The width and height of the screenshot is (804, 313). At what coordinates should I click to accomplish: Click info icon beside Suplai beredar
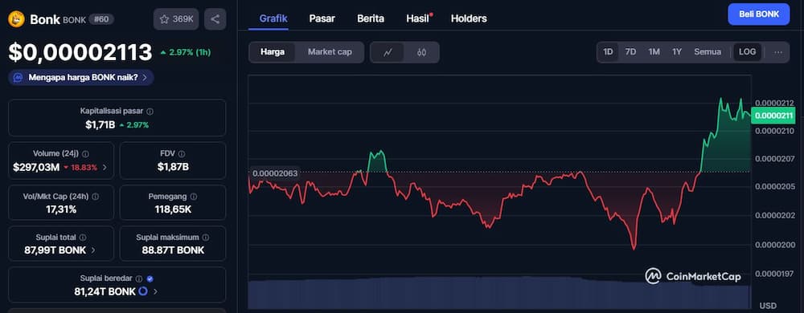coord(139,278)
